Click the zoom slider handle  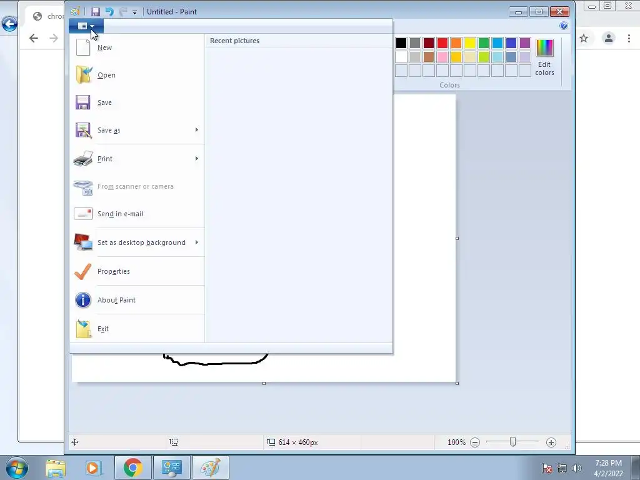pos(513,442)
